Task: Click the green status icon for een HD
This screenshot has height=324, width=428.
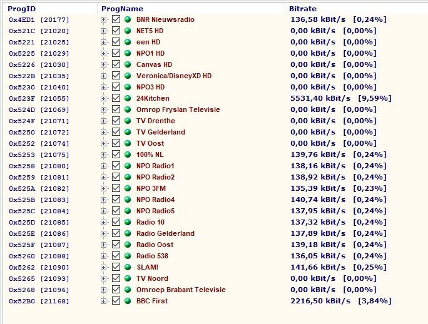Action: (x=128, y=42)
